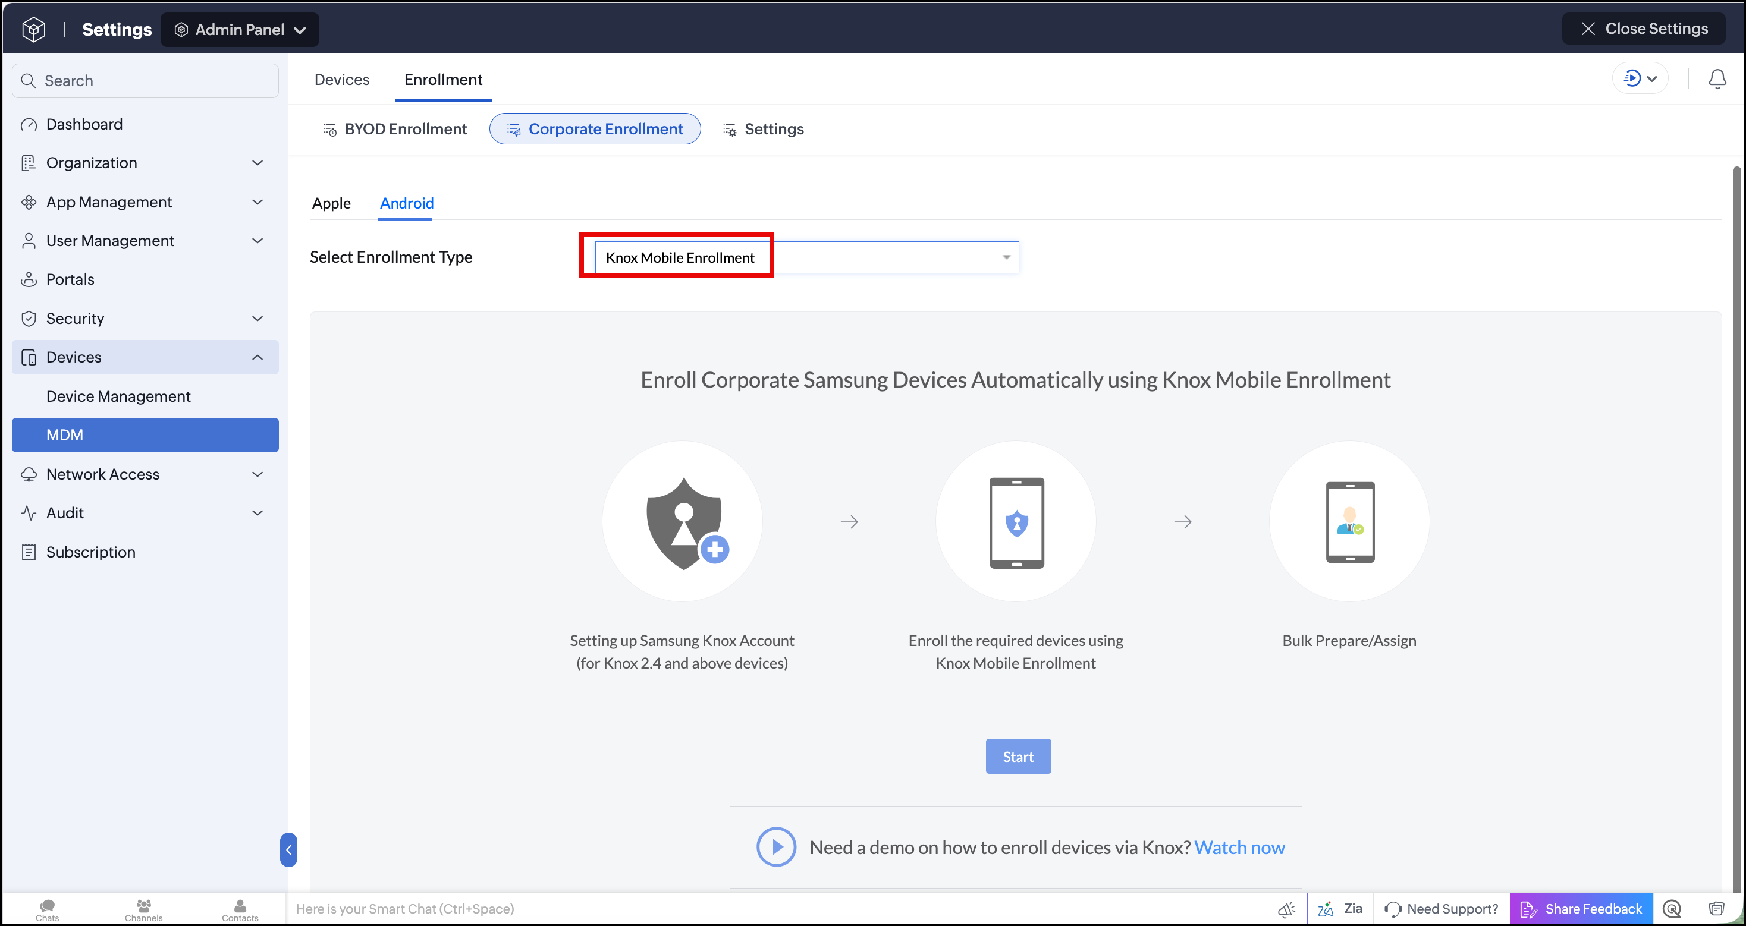Viewport: 1746px width, 926px height.
Task: Open the Select Enrollment Type dropdown
Action: click(x=806, y=257)
